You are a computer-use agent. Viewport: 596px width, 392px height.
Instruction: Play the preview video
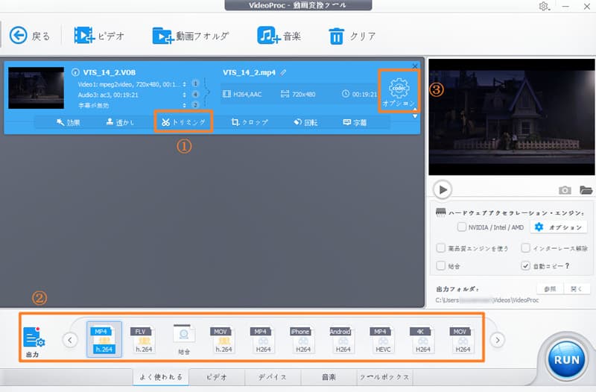click(x=443, y=189)
